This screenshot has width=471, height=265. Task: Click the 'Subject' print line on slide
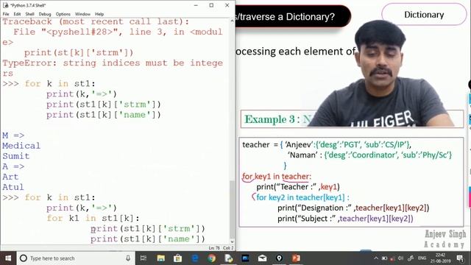click(345, 219)
